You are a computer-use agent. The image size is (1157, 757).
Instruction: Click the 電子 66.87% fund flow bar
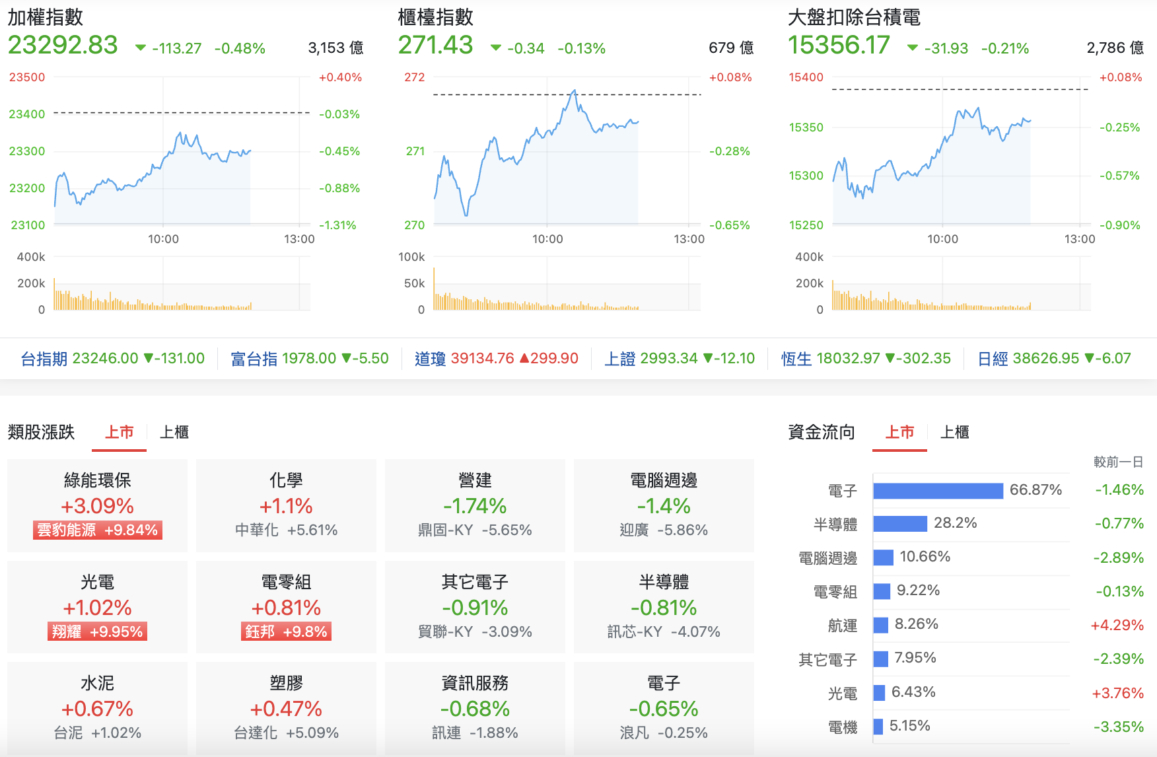click(x=938, y=491)
